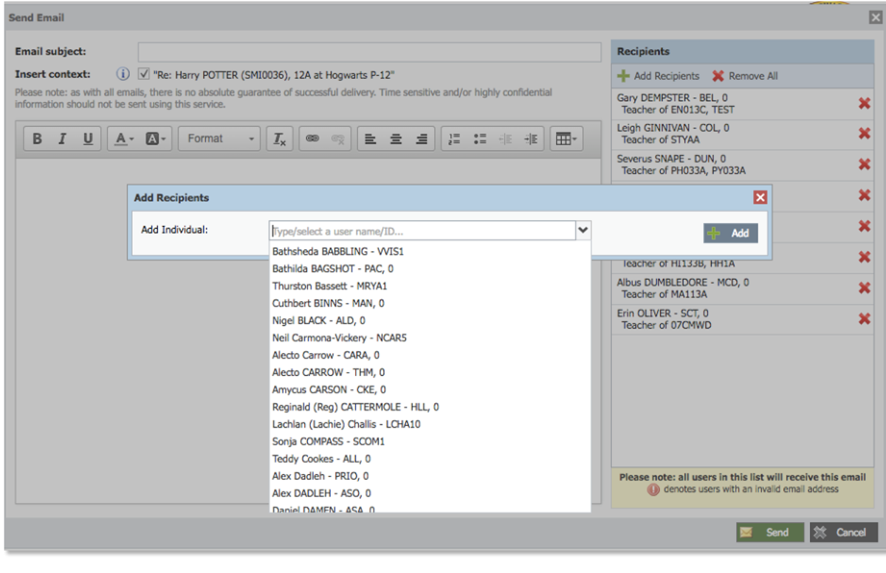The image size is (886, 573).
Task: Choose Thurston Bassett - MRYA1
Action: [x=430, y=286]
